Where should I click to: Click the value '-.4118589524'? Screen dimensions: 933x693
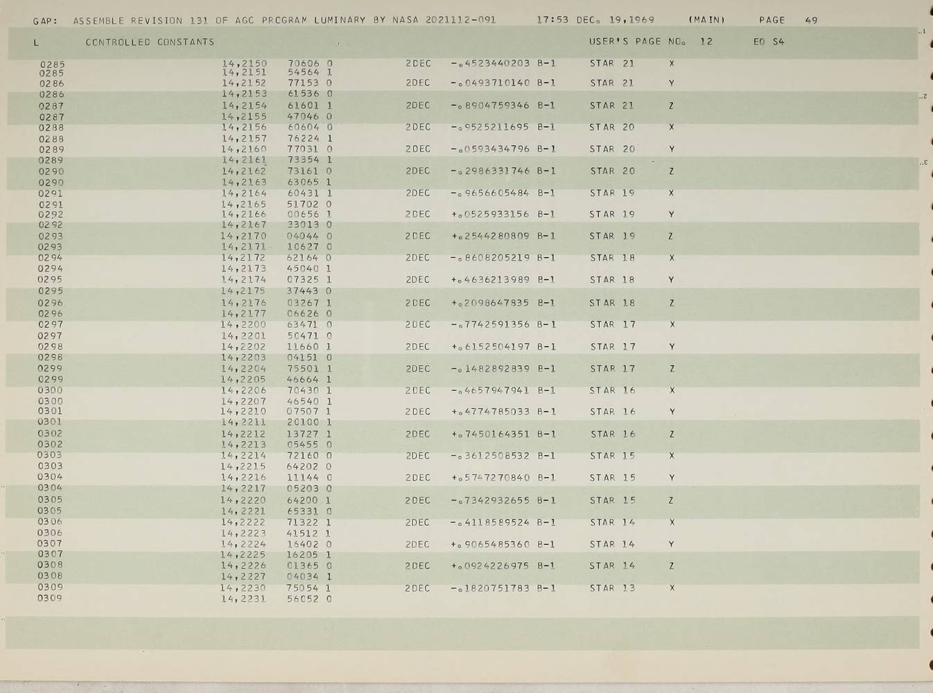[x=490, y=523]
